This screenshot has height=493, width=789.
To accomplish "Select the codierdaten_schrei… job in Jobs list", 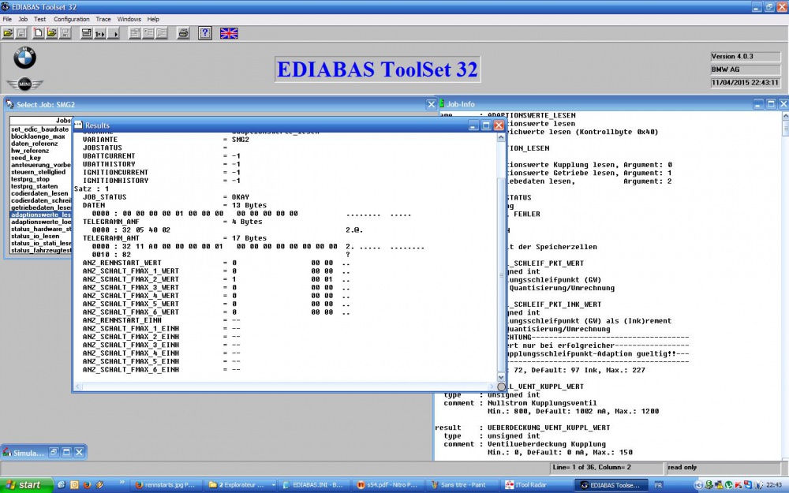I will tap(40, 200).
